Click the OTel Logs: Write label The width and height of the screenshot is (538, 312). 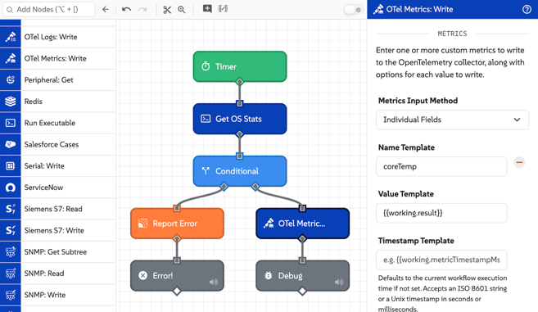[x=51, y=37]
